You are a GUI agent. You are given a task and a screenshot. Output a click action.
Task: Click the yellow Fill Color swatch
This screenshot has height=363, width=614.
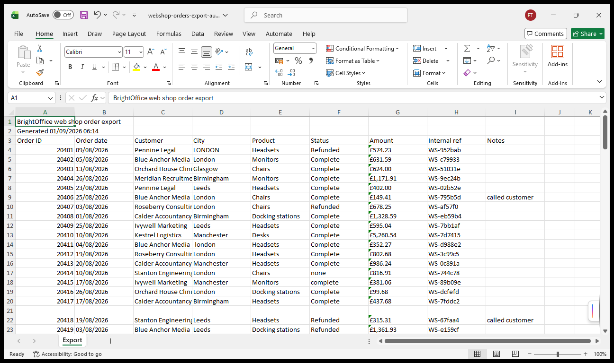click(x=136, y=67)
